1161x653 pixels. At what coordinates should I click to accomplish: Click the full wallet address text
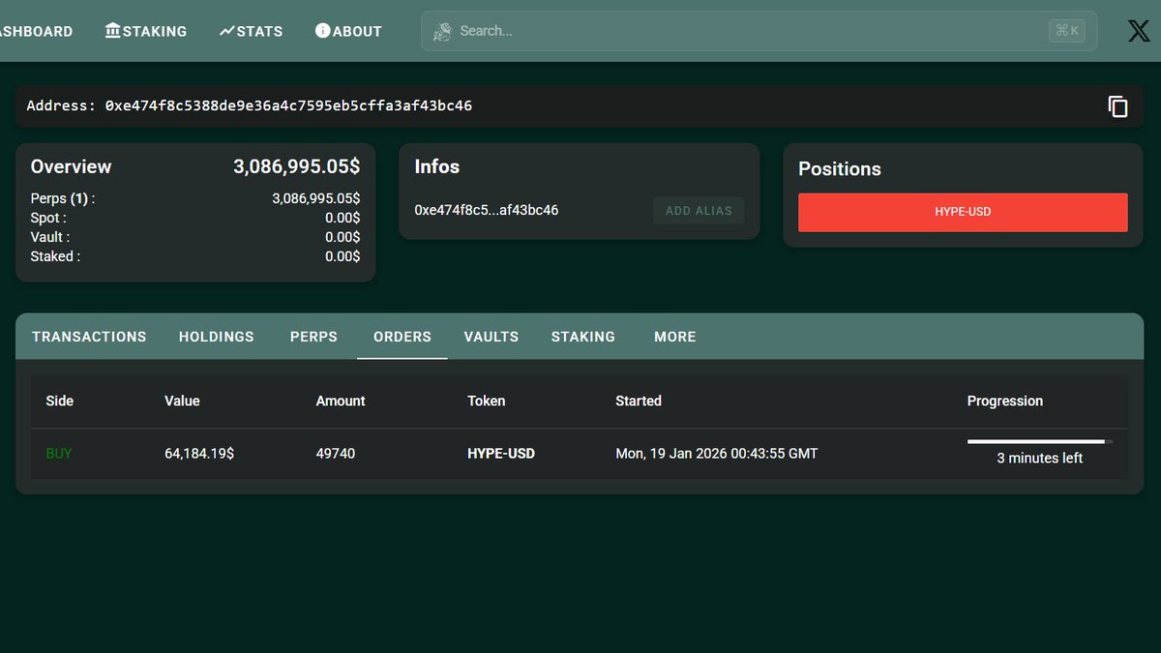(288, 105)
